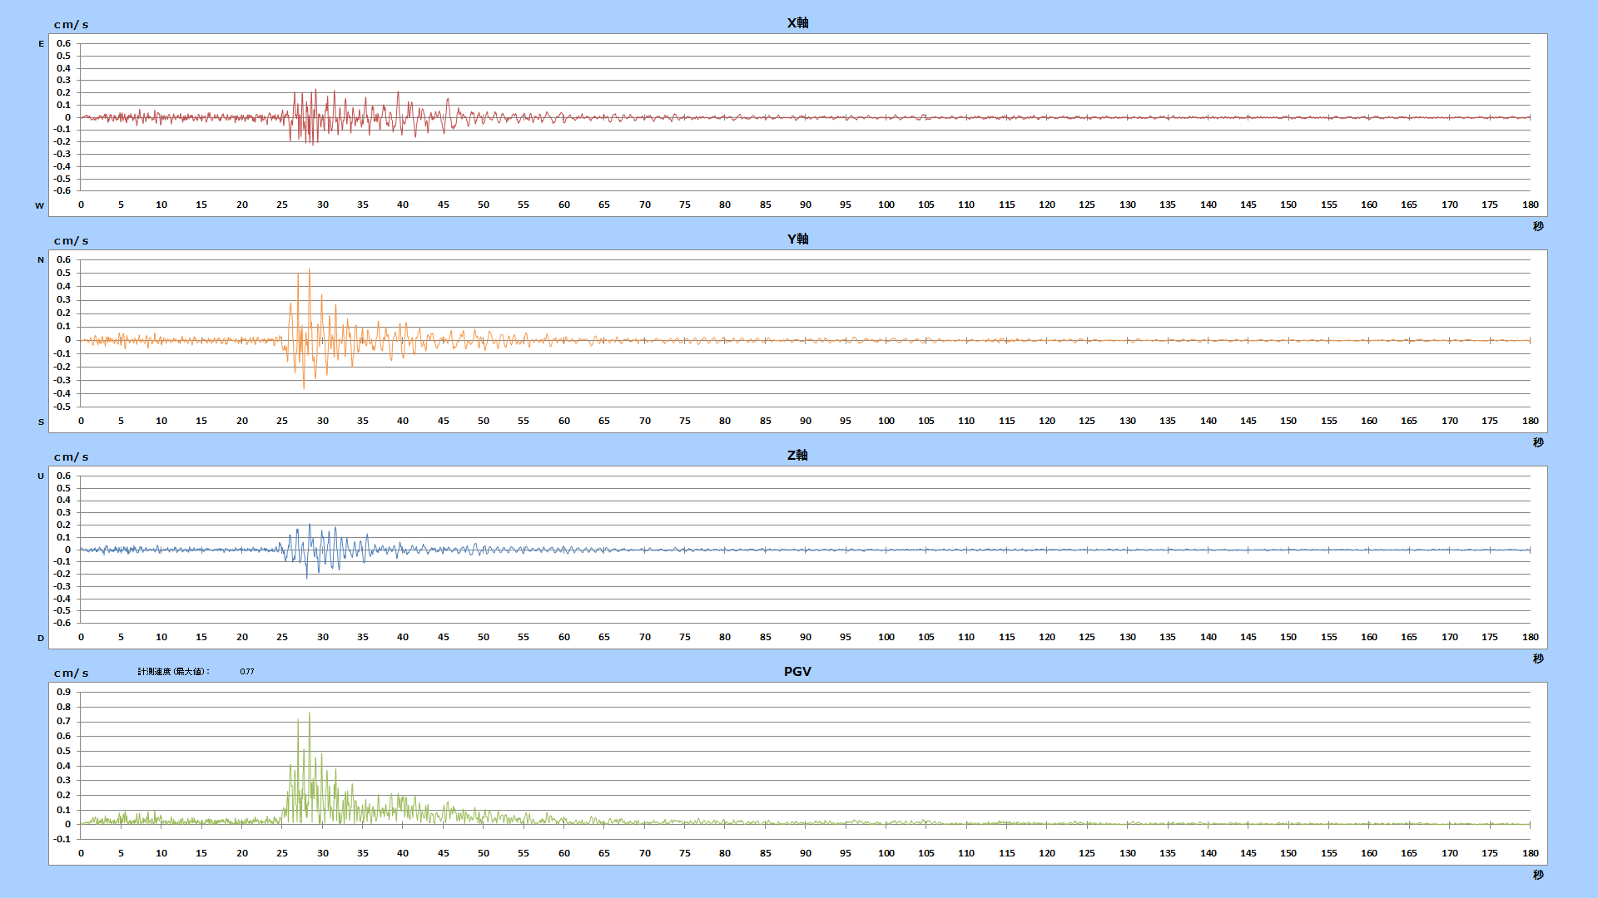
Task: Select the Y軸 chart title
Action: 797,239
